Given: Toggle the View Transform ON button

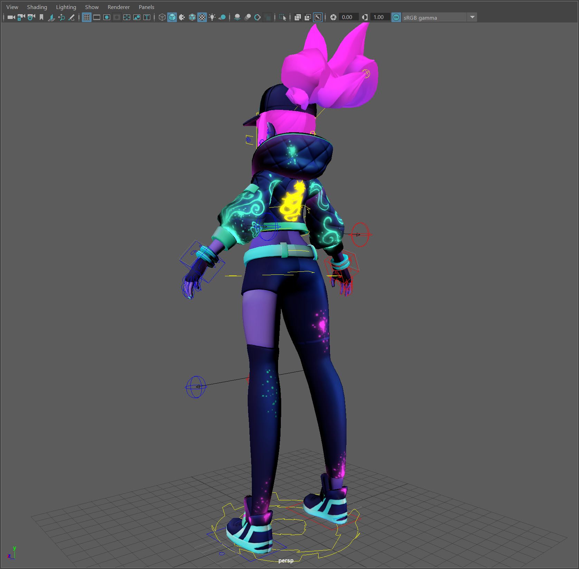Looking at the screenshot, I should 396,17.
